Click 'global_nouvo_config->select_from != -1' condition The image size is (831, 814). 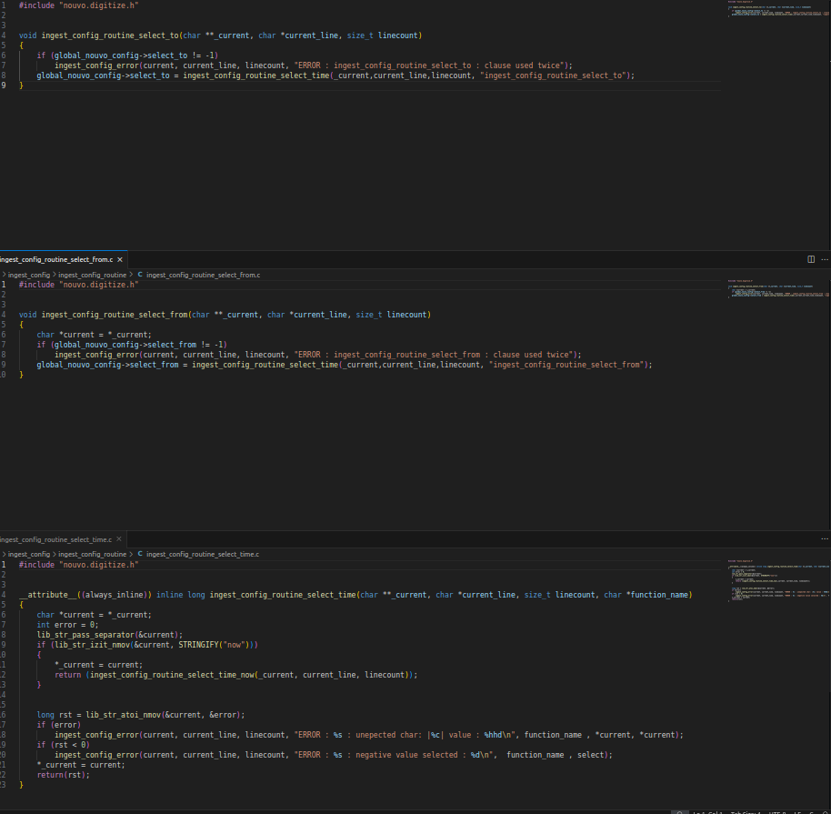tap(138, 346)
